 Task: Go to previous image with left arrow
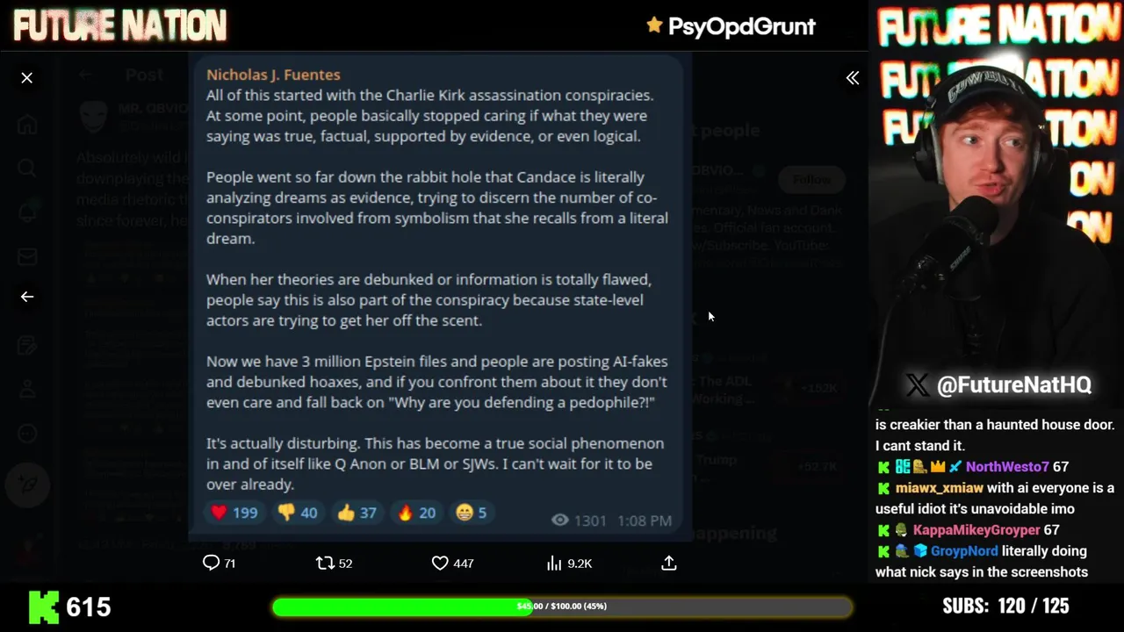pyautogui.click(x=27, y=297)
